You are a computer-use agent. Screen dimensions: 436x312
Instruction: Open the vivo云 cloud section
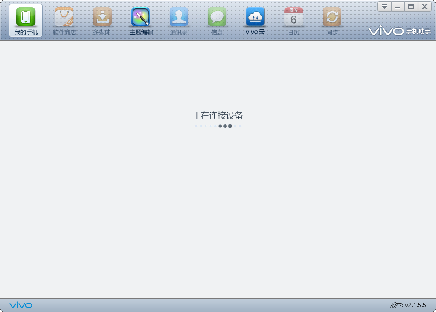point(255,21)
